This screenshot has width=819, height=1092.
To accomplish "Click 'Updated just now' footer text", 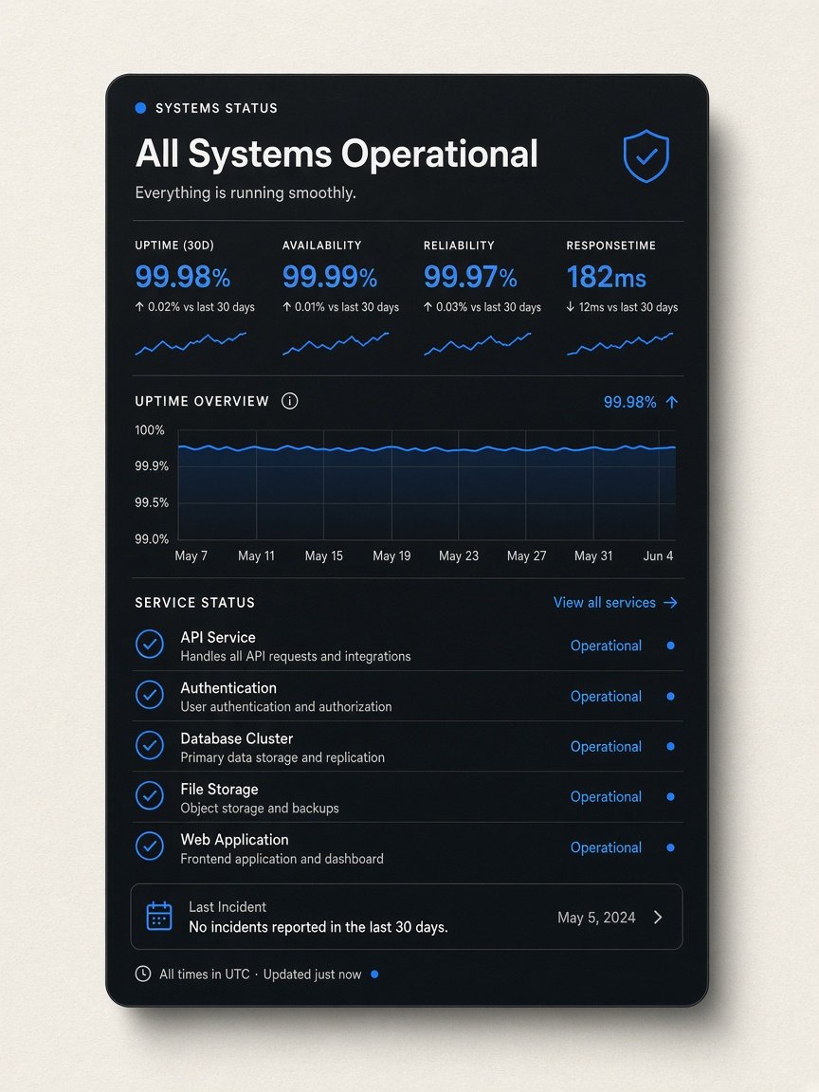I will pyautogui.click(x=312, y=974).
